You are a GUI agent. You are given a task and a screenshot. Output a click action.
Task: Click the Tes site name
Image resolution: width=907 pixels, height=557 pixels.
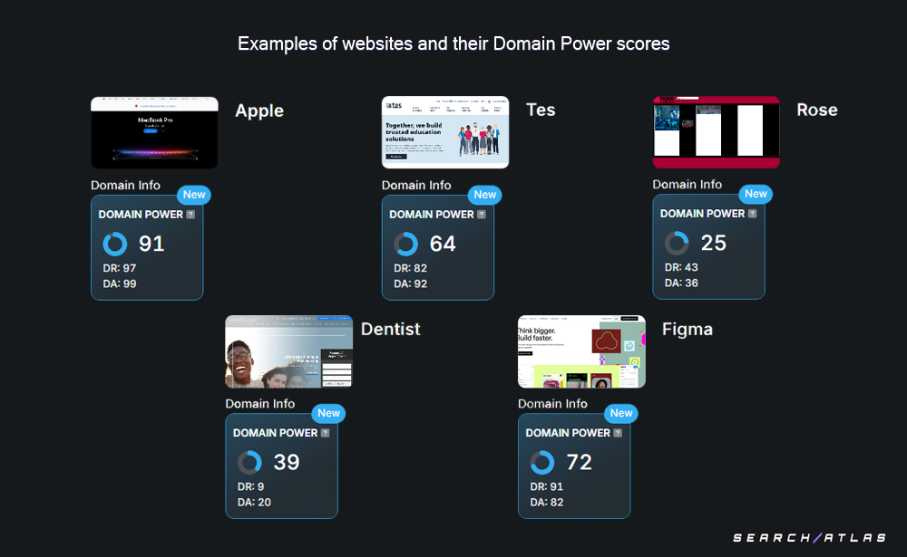tap(541, 110)
